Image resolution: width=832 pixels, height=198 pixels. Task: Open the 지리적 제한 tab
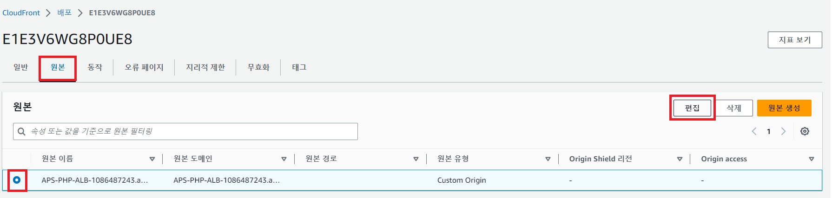[x=205, y=67]
